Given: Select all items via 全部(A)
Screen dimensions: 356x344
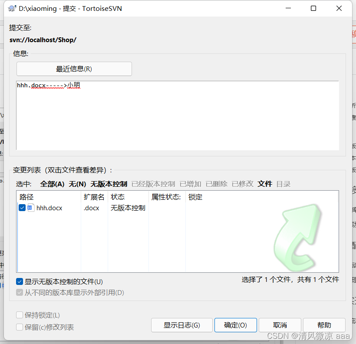Looking at the screenshot, I should (52, 184).
